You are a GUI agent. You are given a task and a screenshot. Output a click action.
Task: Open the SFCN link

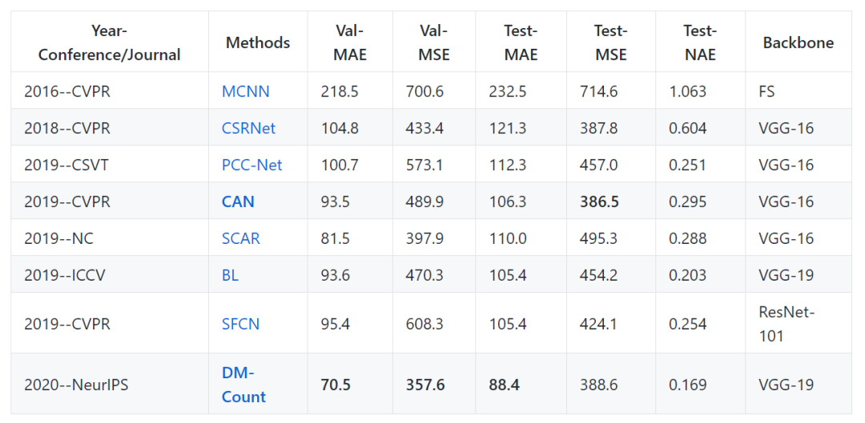tap(240, 324)
